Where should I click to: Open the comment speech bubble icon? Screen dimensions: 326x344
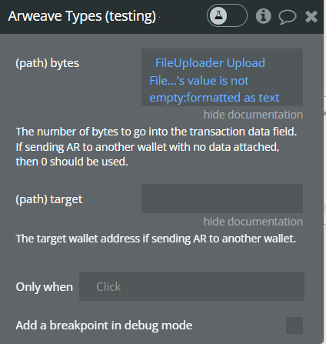tap(288, 17)
